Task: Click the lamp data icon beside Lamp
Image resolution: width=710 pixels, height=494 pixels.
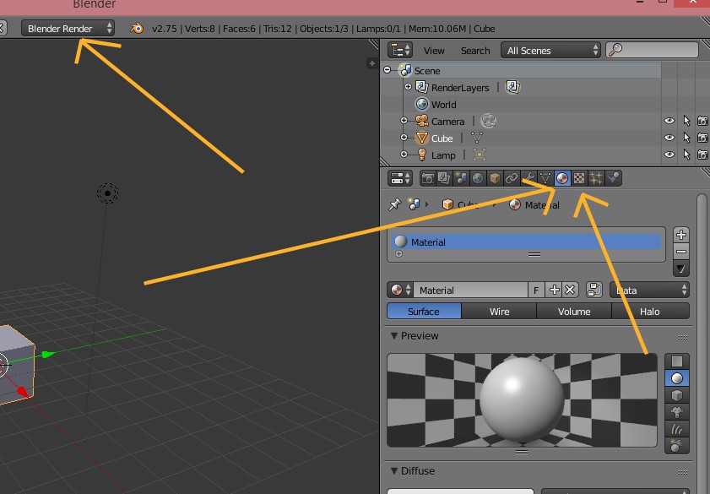Action: [479, 155]
